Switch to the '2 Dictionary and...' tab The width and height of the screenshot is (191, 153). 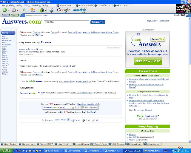pyautogui.click(x=27, y=144)
